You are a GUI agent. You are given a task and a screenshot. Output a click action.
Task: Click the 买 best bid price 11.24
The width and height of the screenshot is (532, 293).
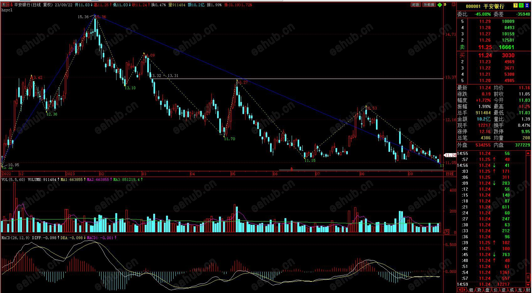[x=485, y=55]
